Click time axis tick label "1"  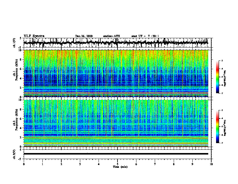point(42,164)
